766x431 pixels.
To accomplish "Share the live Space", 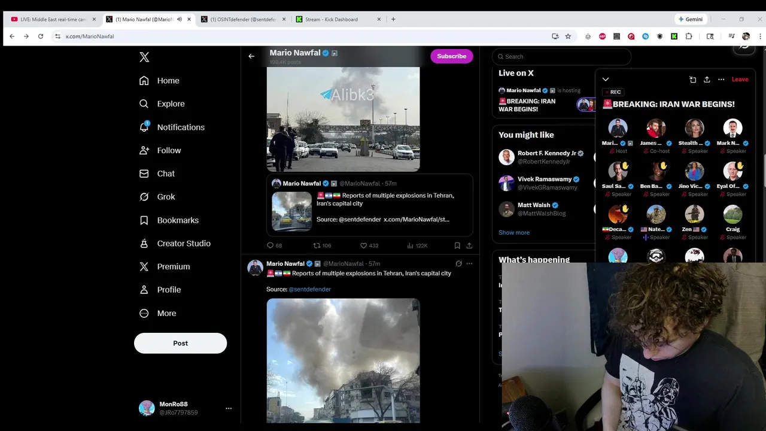I will 707,79.
